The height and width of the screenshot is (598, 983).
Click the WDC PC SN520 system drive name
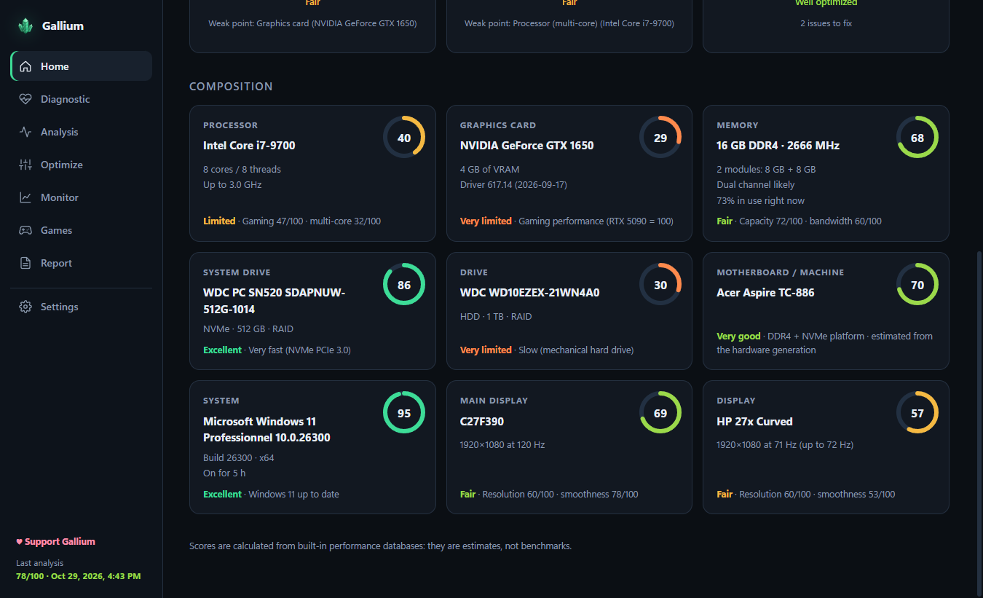tap(274, 301)
